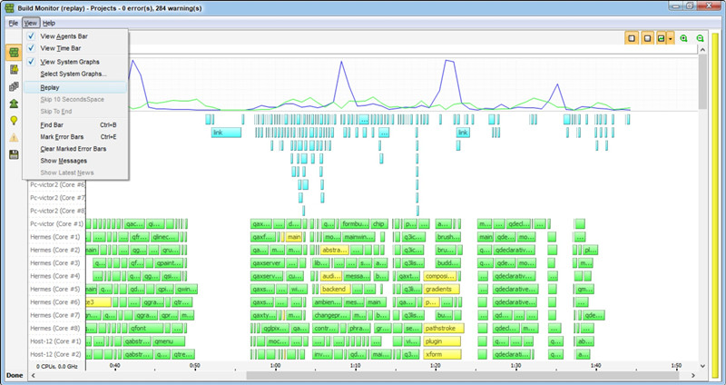This screenshot has width=726, height=385.
Task: Zoom out using the green magnifier minus
Action: [700, 38]
